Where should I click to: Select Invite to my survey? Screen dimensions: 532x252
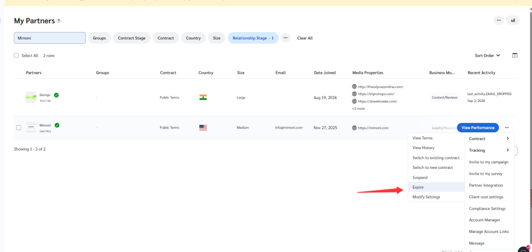coord(489,174)
